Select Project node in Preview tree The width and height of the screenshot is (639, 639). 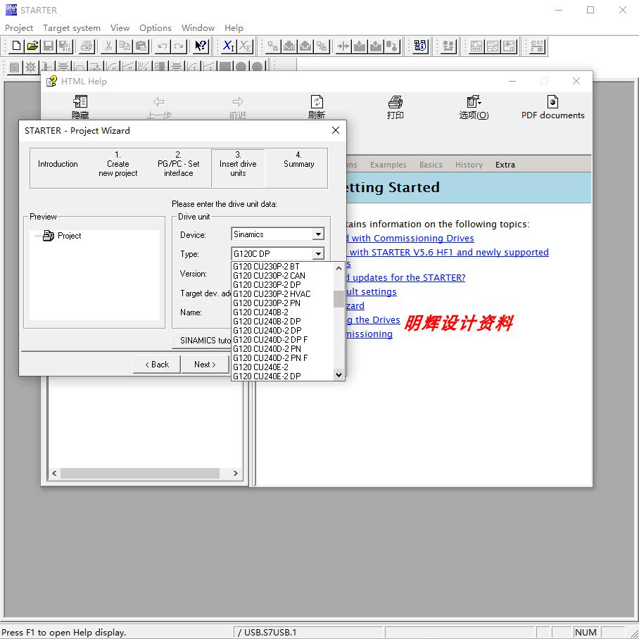point(69,236)
